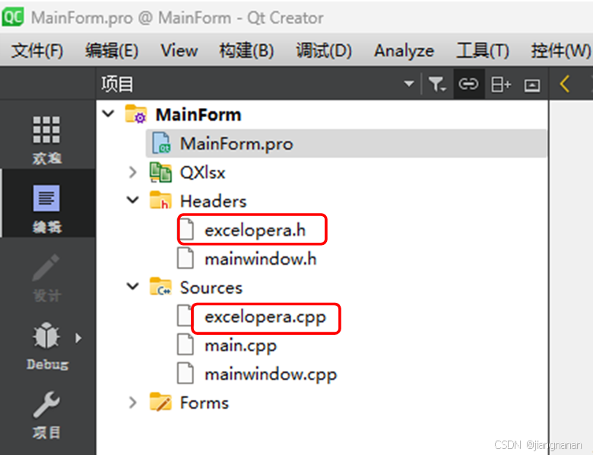Click the Headers folder icon
The image size is (593, 455).
click(160, 200)
